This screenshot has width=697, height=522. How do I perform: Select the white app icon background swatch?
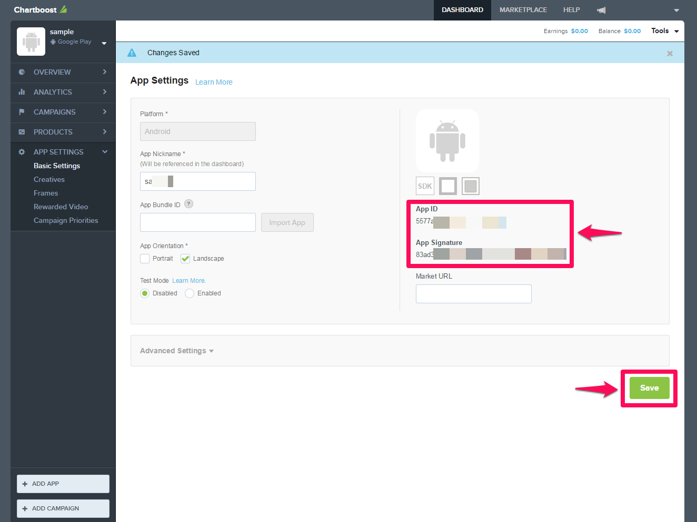[447, 186]
